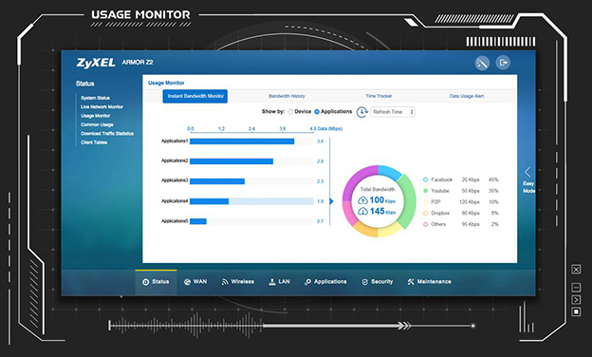Open the setup wizard wand icon

coord(482,63)
